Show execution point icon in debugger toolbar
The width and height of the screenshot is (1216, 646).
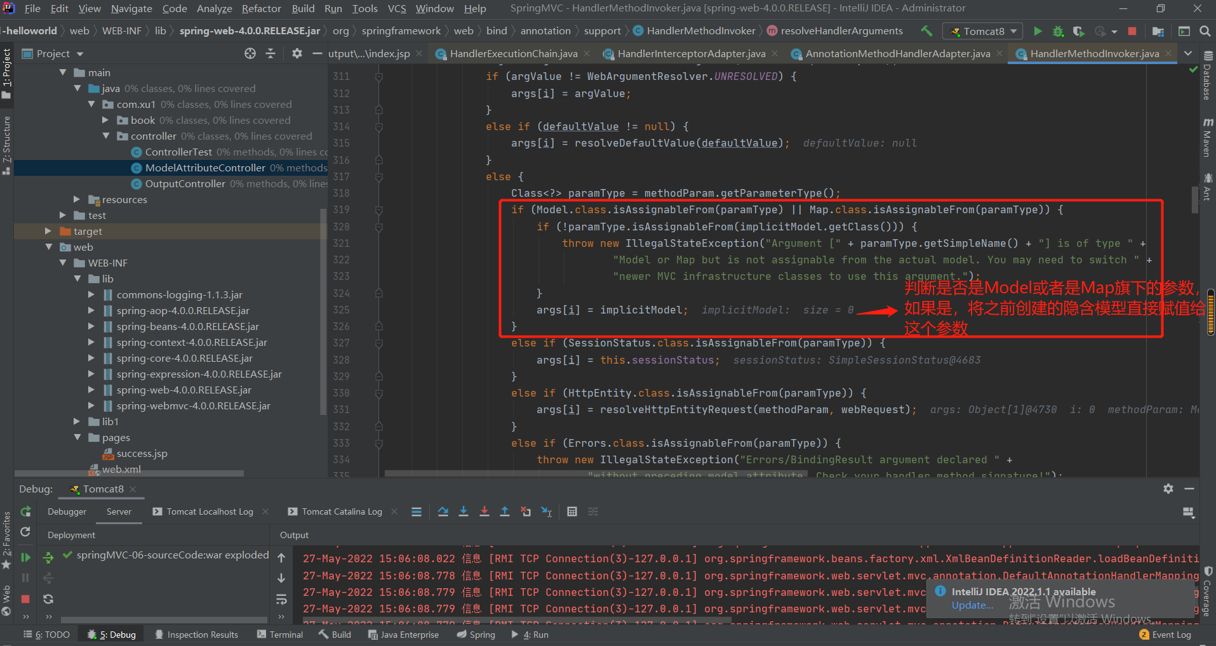click(x=417, y=511)
